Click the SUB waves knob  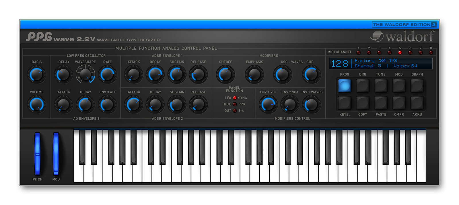coord(312,75)
